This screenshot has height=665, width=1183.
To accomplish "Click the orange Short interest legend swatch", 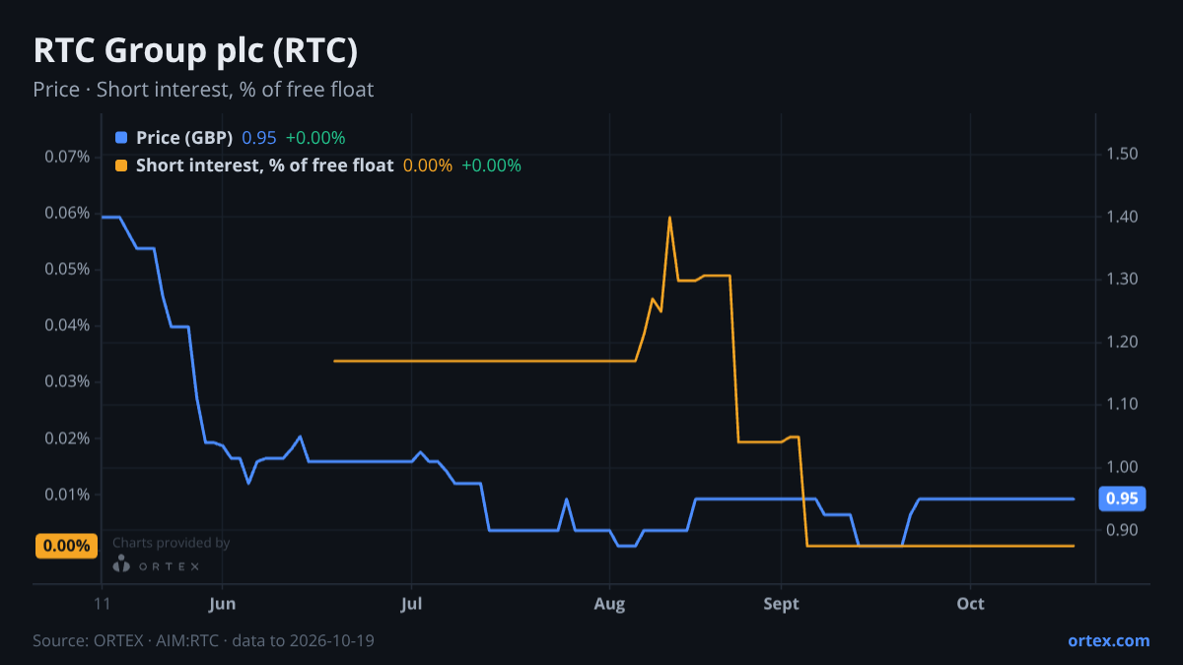I will click(121, 166).
